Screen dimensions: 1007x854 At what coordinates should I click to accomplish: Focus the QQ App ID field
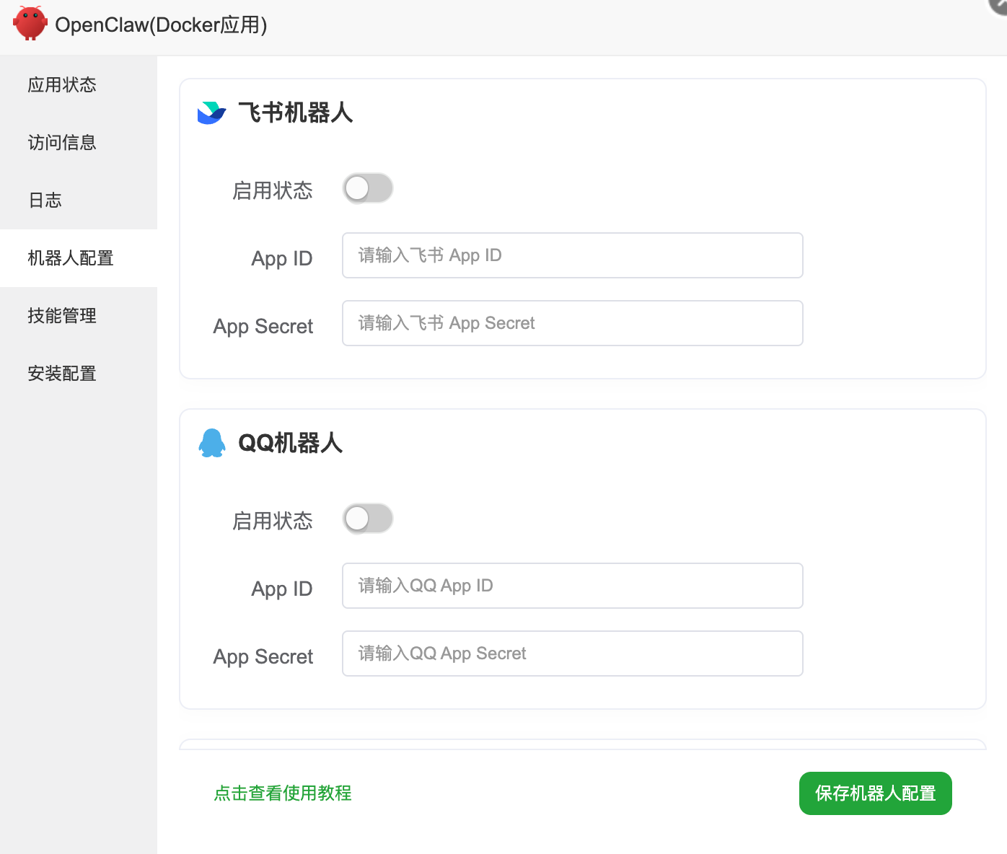click(x=572, y=586)
